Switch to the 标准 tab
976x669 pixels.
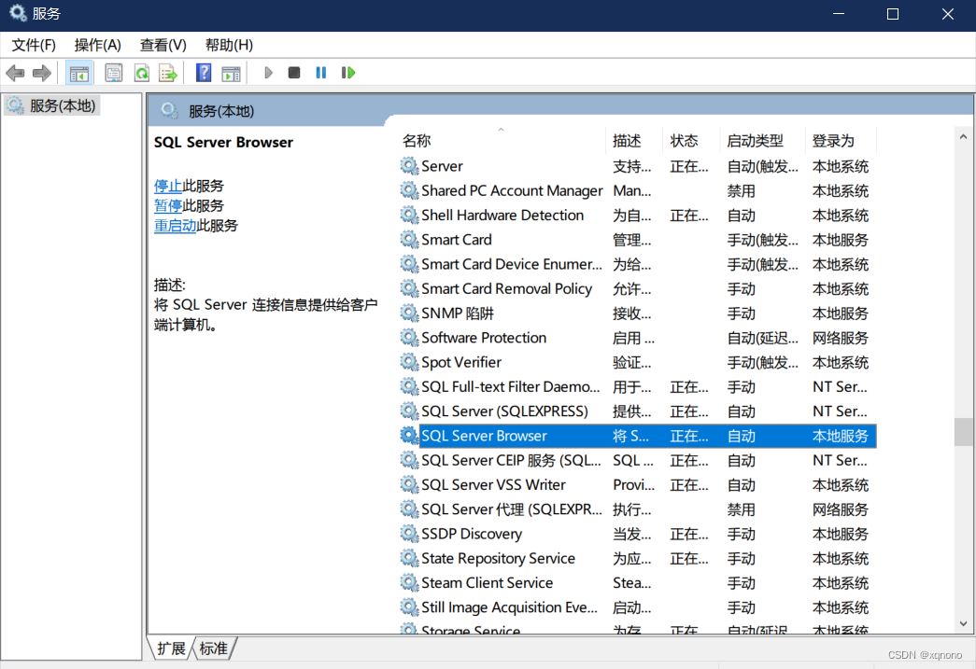(214, 648)
